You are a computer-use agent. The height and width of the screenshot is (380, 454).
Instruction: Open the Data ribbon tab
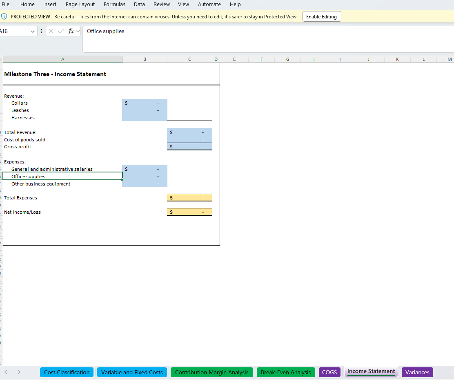click(139, 4)
